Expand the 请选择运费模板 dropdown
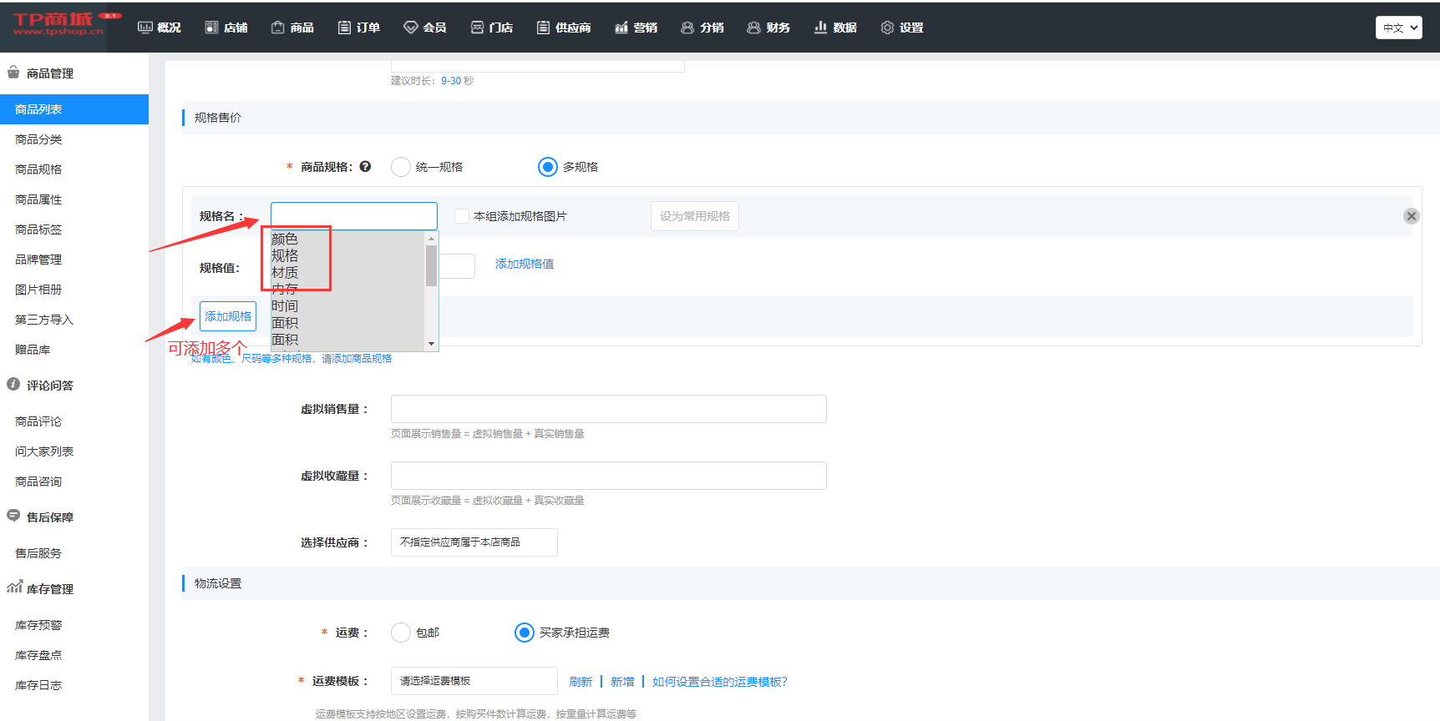 click(474, 681)
